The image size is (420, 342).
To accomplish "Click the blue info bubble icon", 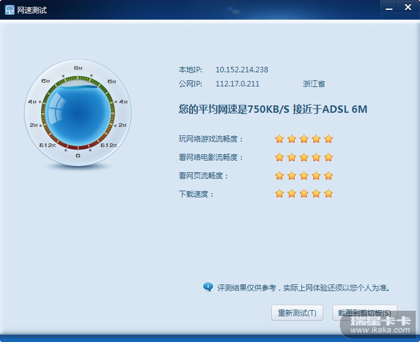I will 208,287.
